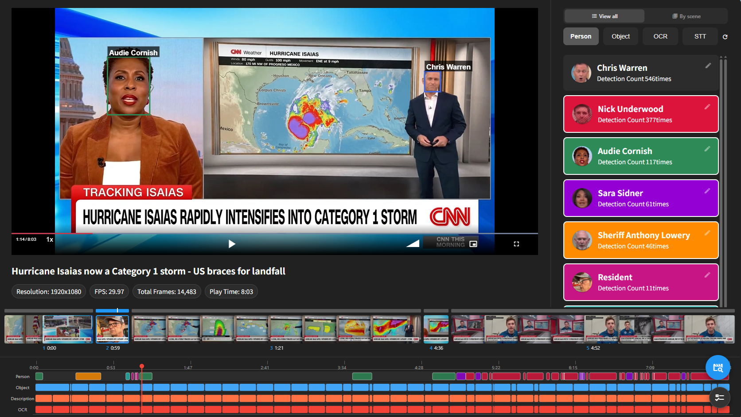
Task: Open fullscreen mode icon
Action: pos(516,244)
